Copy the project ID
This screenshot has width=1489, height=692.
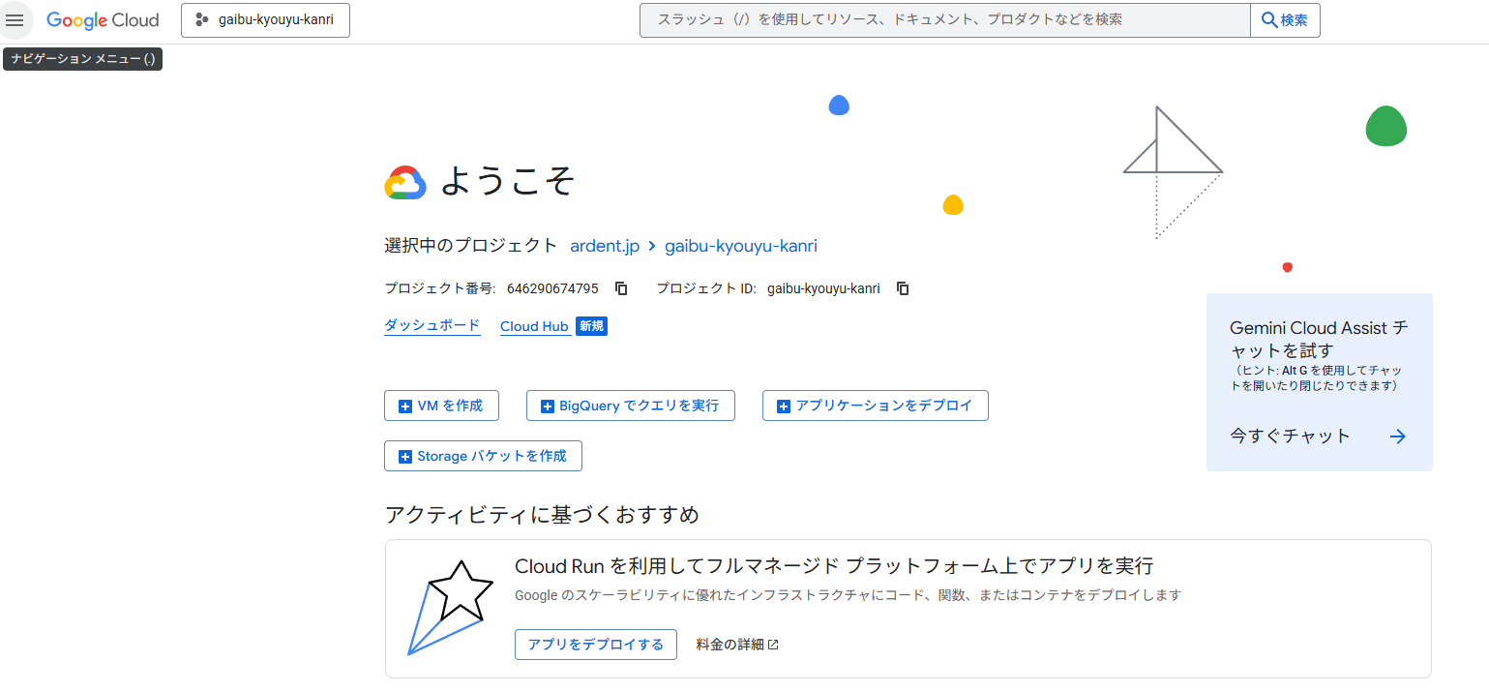coord(903,288)
